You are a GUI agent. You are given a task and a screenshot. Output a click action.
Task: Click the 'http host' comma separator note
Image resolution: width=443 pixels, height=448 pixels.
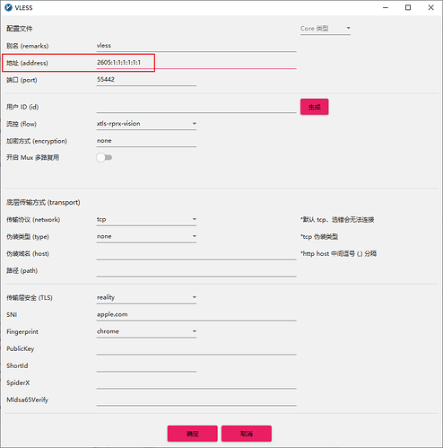338,254
